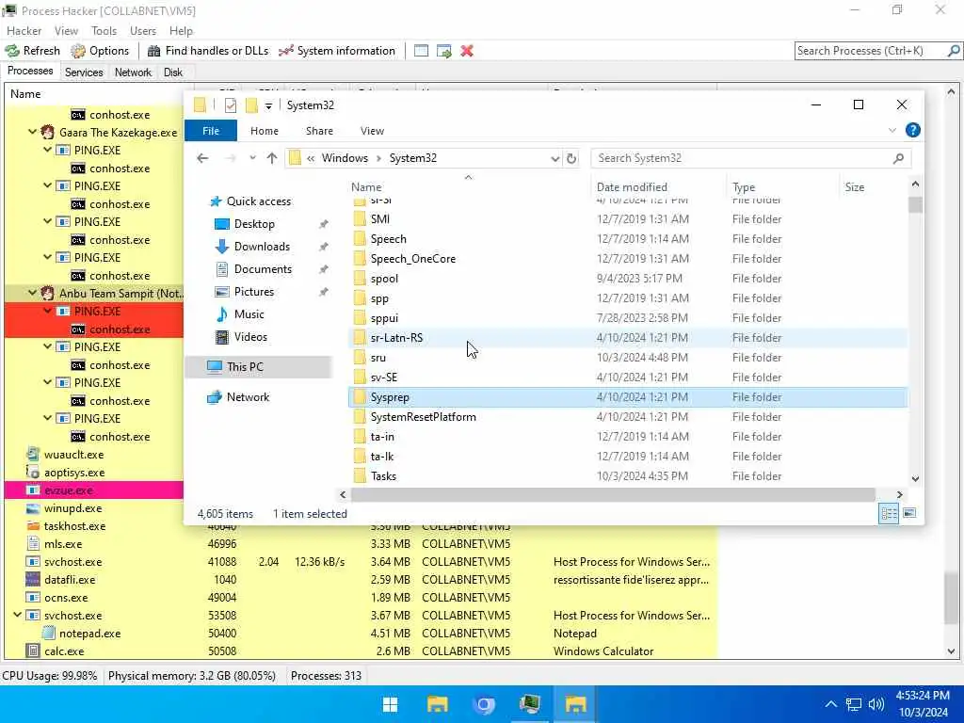This screenshot has width=964, height=723.
Task: Switch to details view layout icon
Action: pyautogui.click(x=889, y=513)
